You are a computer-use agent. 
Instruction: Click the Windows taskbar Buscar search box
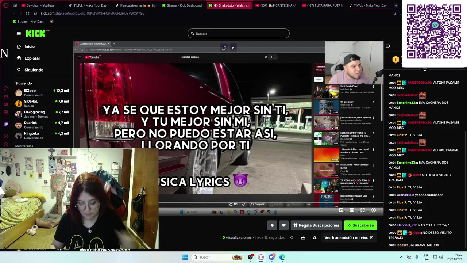[x=217, y=257]
